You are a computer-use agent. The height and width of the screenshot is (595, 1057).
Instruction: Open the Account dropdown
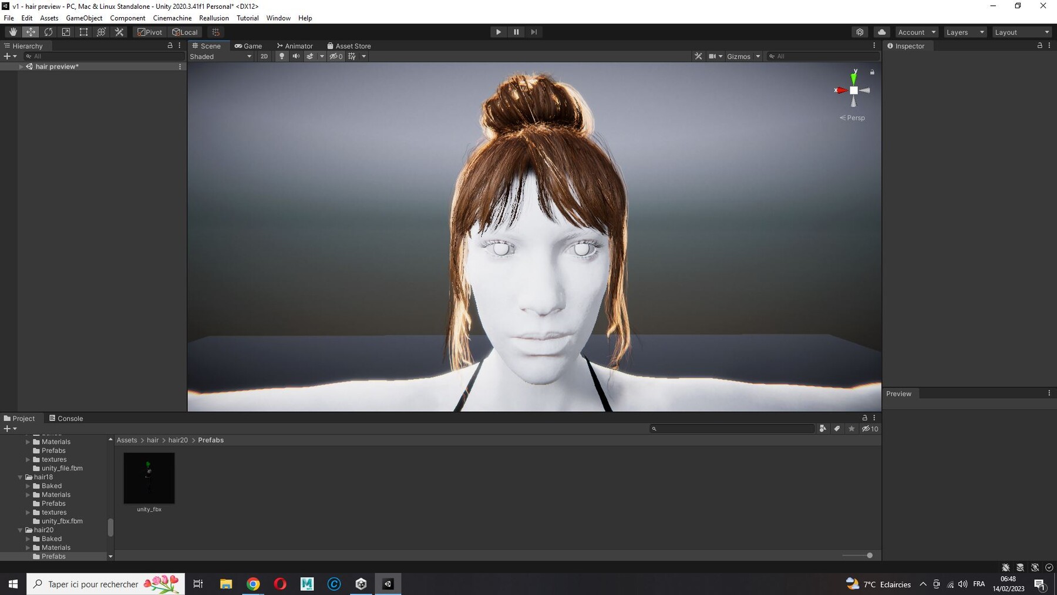917,32
